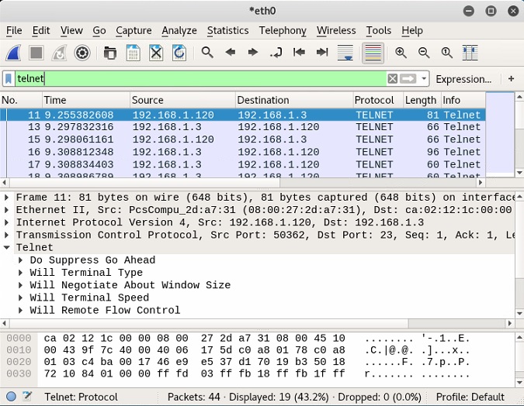Reload the capture file
The height and width of the screenshot is (406, 524).
(179, 53)
